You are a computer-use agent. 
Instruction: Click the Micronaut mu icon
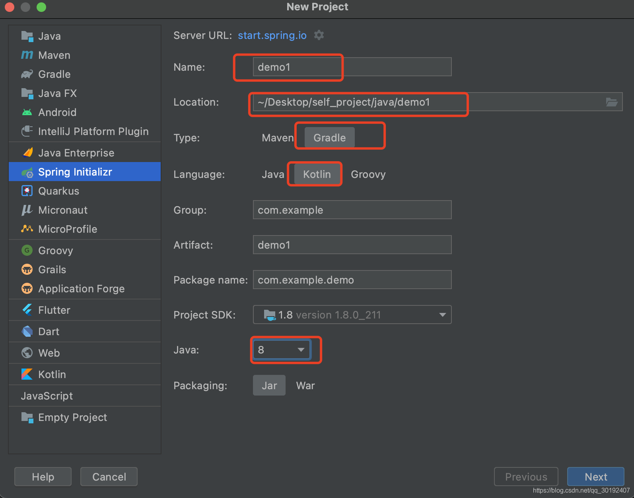point(27,210)
